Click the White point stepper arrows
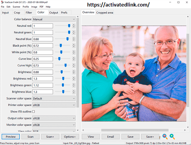The height and width of the screenshot is (145, 191). click(x=74, y=52)
